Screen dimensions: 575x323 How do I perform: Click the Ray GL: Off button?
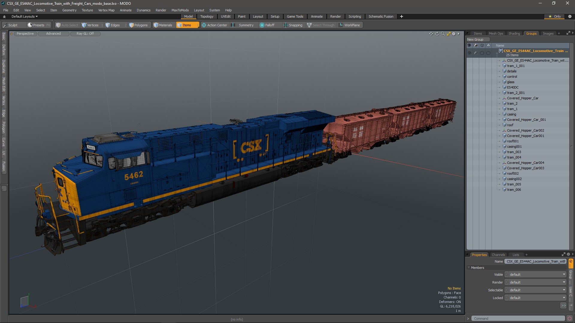(x=85, y=33)
